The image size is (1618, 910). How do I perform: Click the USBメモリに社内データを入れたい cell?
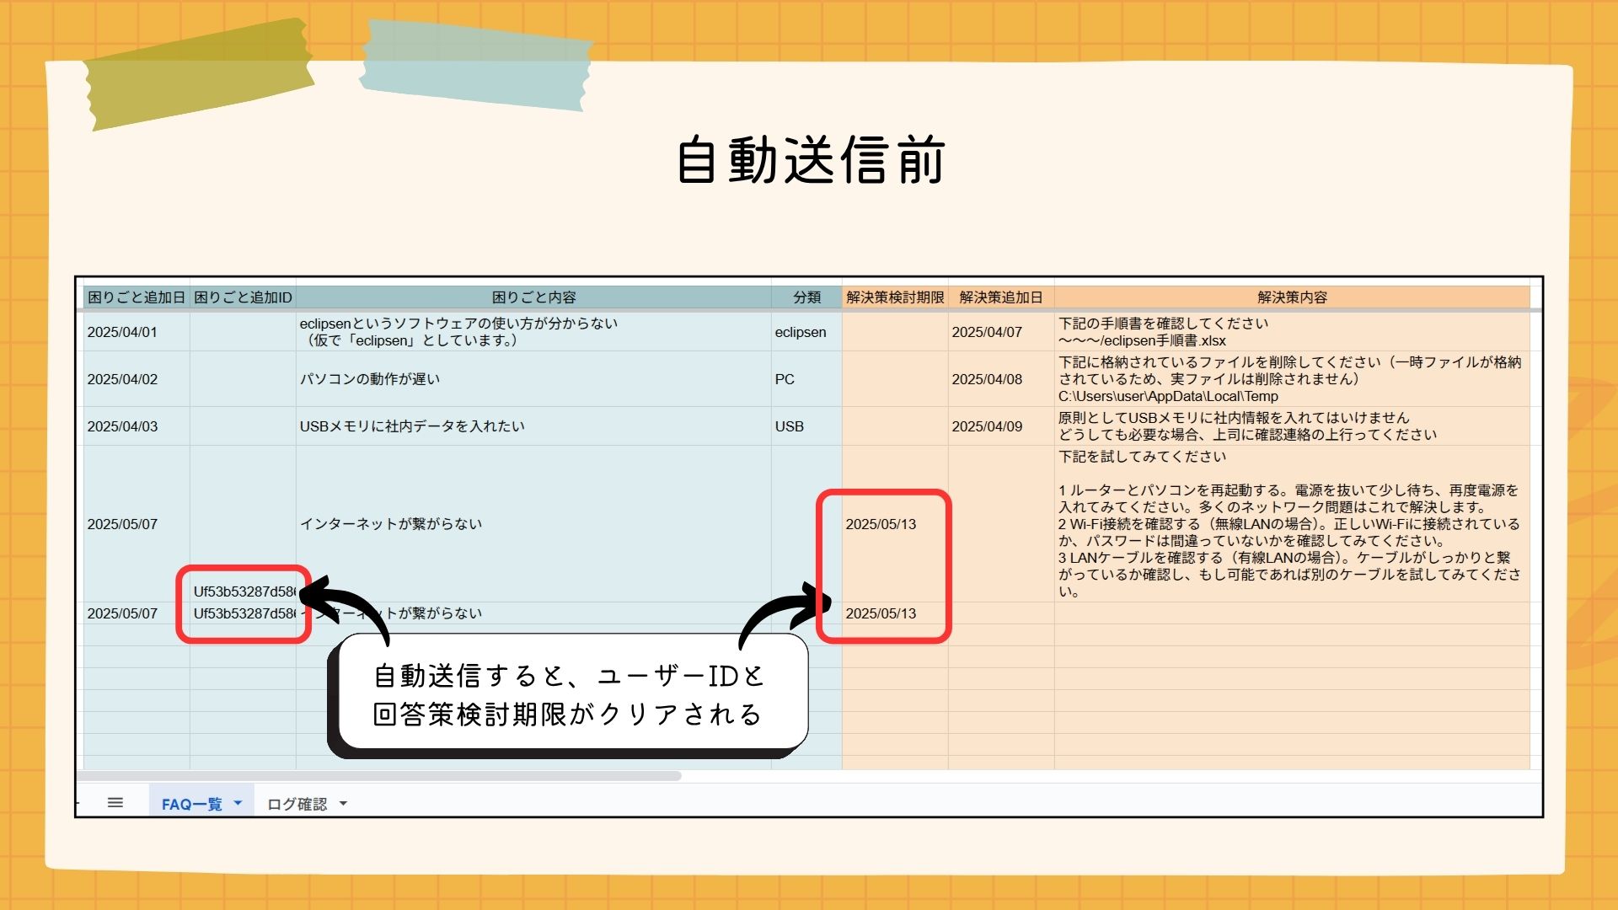(412, 426)
